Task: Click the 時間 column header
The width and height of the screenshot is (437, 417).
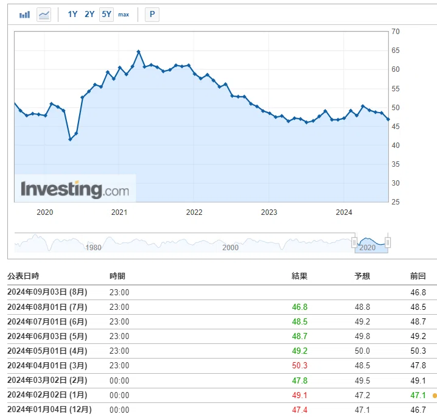Action: pyautogui.click(x=117, y=276)
